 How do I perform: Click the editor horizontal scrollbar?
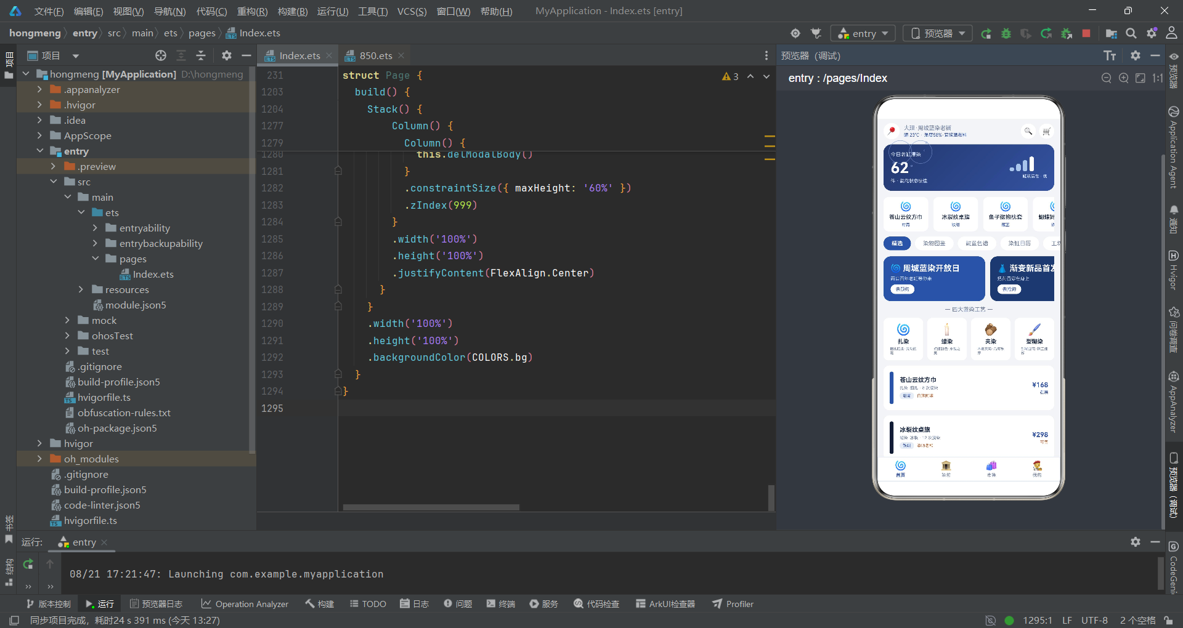click(431, 507)
